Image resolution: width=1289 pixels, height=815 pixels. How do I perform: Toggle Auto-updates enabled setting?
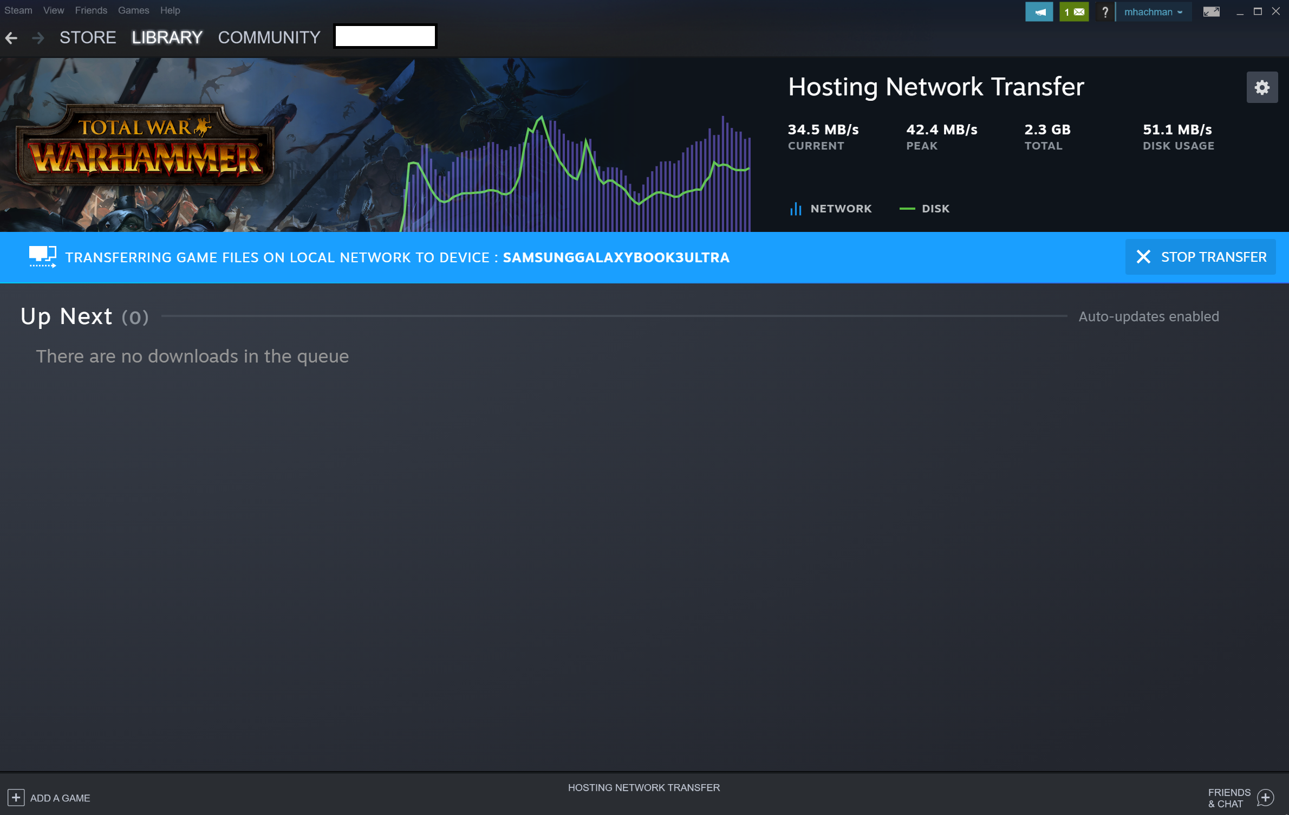[x=1148, y=316]
